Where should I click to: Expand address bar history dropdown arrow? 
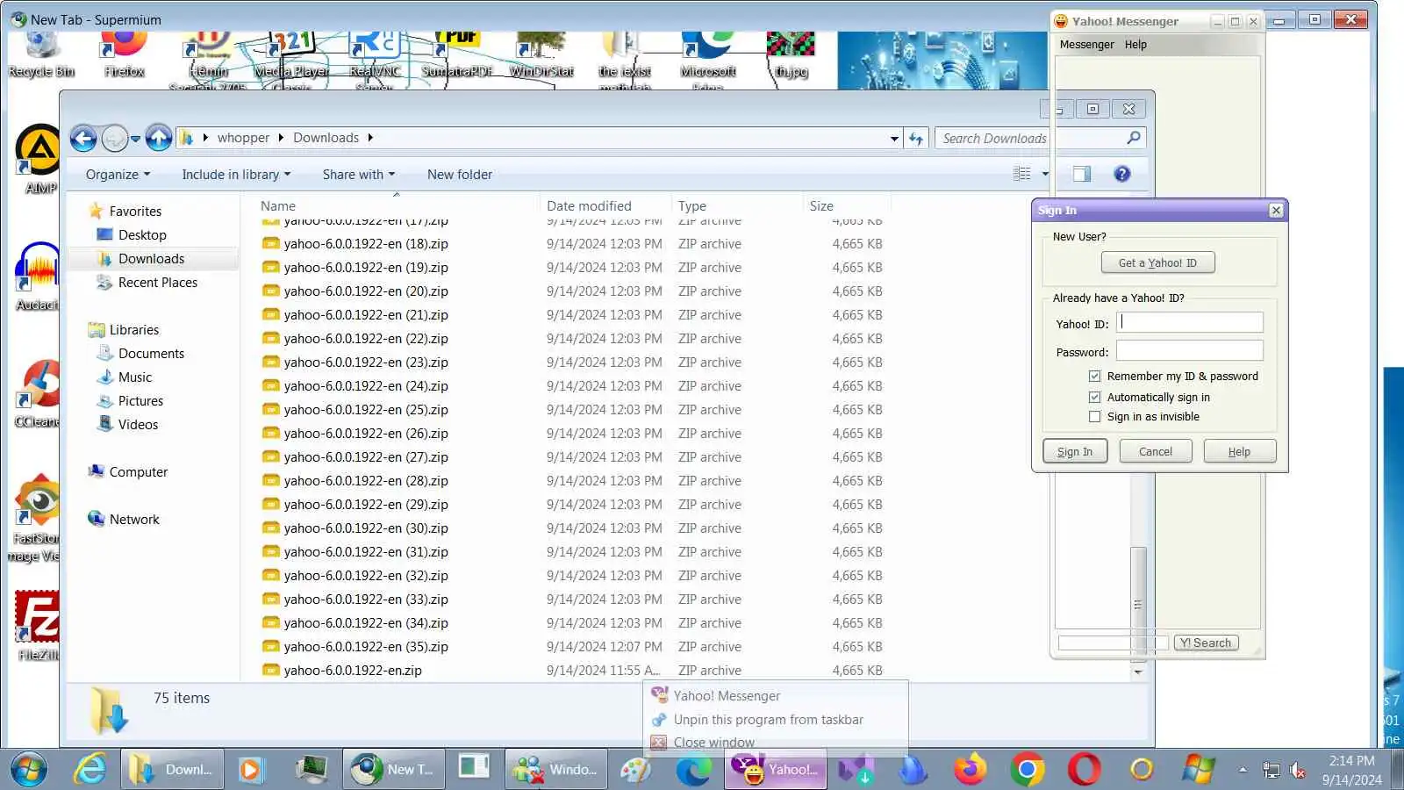(x=894, y=138)
